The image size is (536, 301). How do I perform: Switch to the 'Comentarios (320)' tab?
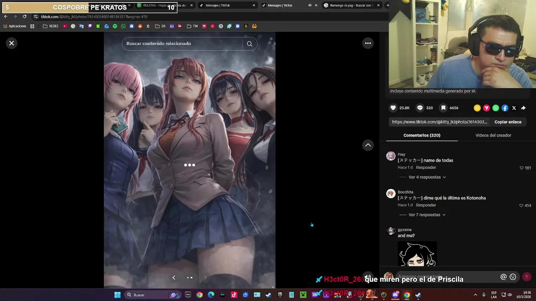pos(422,135)
